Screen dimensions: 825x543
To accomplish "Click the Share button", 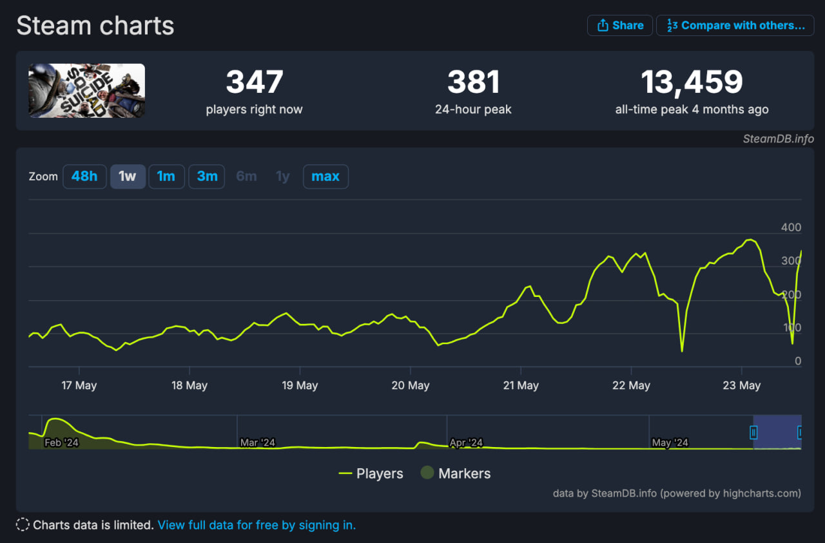I will point(619,25).
